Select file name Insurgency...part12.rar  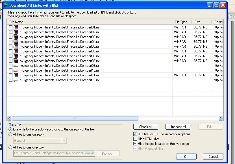tap(59, 80)
